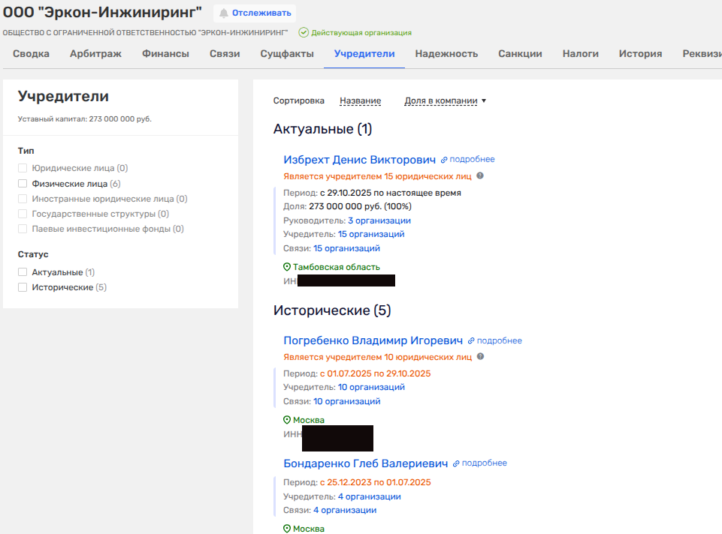Image resolution: width=722 pixels, height=534 pixels.
Task: Open the Финансы tab
Action: pos(165,54)
